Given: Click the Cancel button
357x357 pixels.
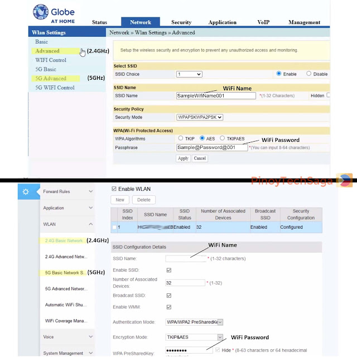Looking at the screenshot, I should point(200,158).
